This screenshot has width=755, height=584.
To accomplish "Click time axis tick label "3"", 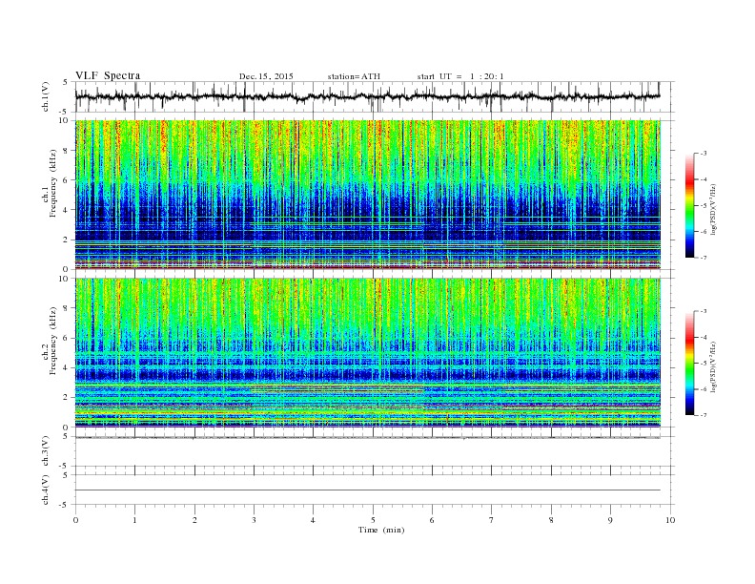I will coord(254,520).
